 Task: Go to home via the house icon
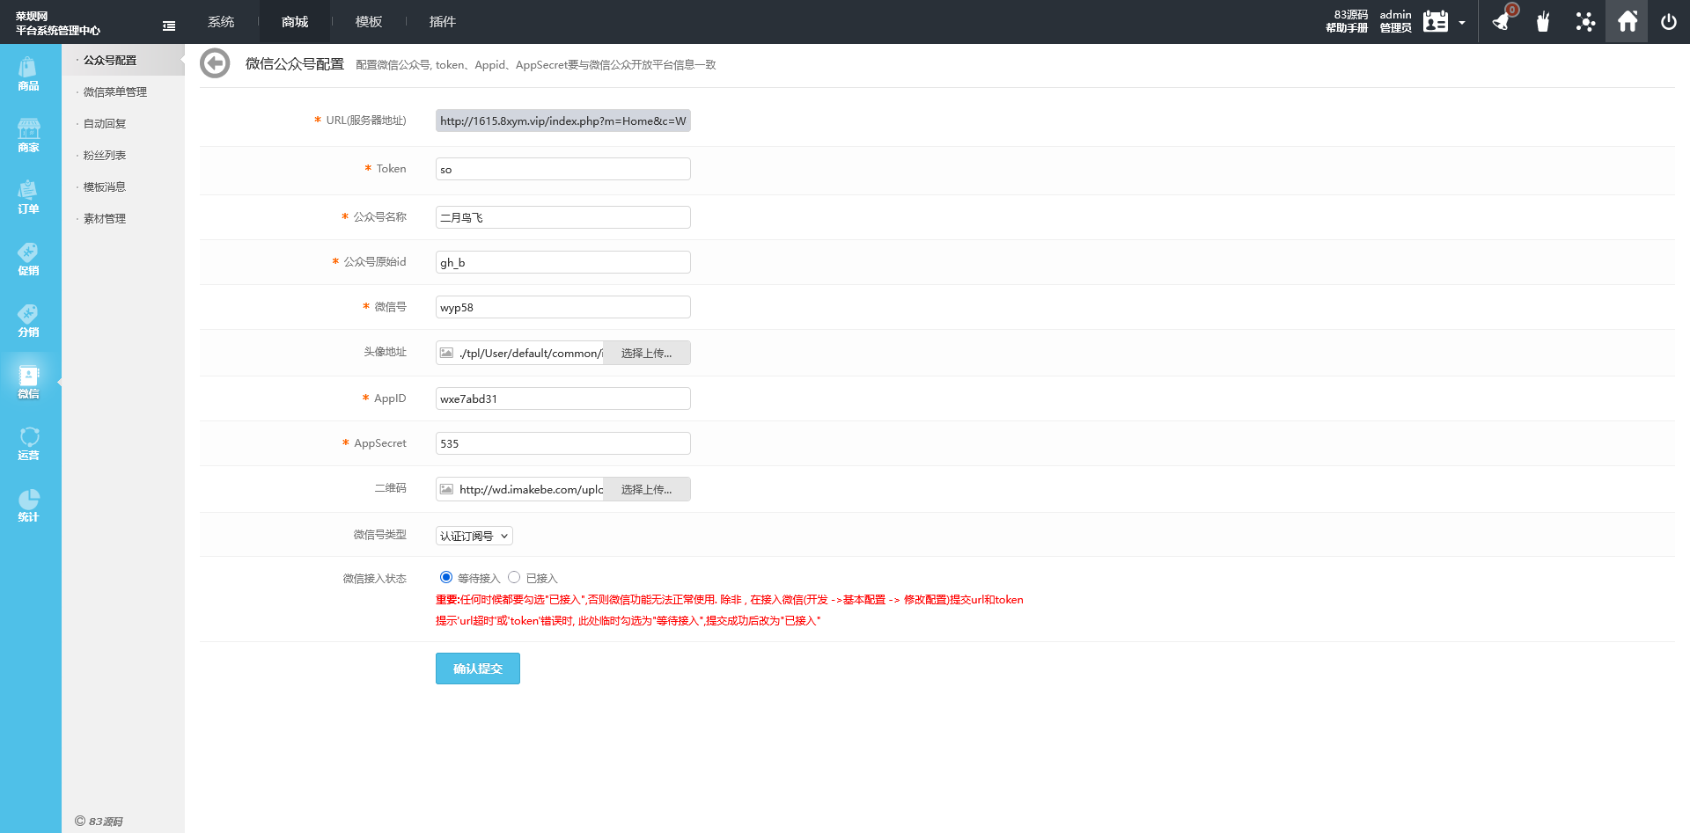click(1627, 21)
